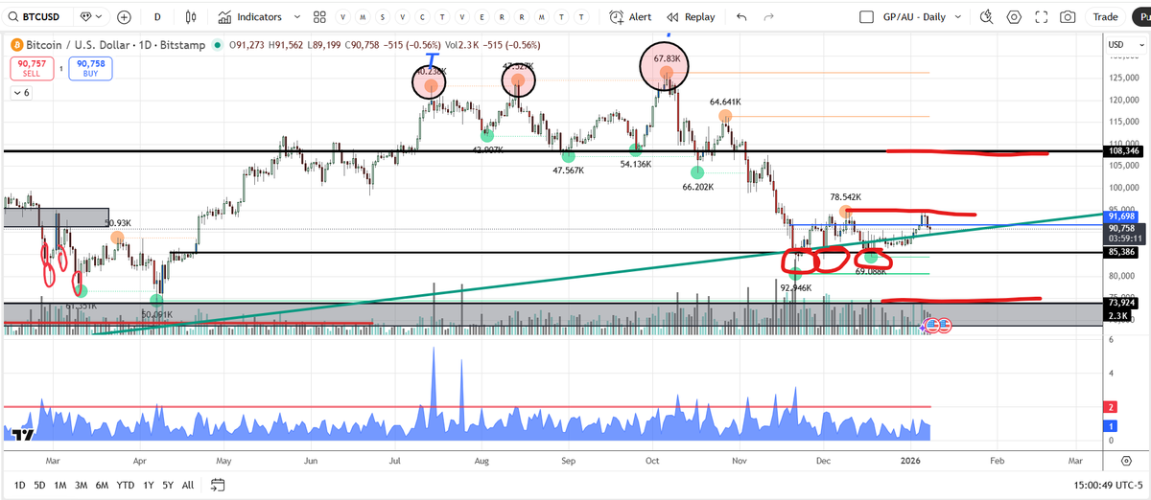Enter fullscreen mode
This screenshot has width=1151, height=500.
click(1041, 16)
